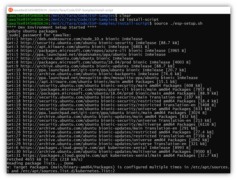Click the Get:2 bionic-security InRelease line
The height and width of the screenshot is (180, 237).
pos(93,43)
